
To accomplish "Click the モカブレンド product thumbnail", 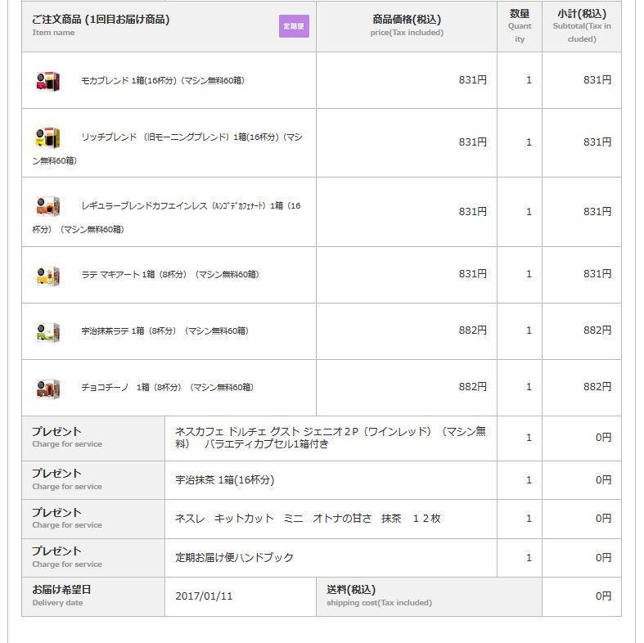I will [x=48, y=81].
